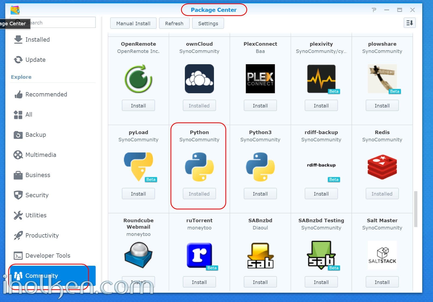
Task: Install the SABnzbd package
Action: click(260, 282)
